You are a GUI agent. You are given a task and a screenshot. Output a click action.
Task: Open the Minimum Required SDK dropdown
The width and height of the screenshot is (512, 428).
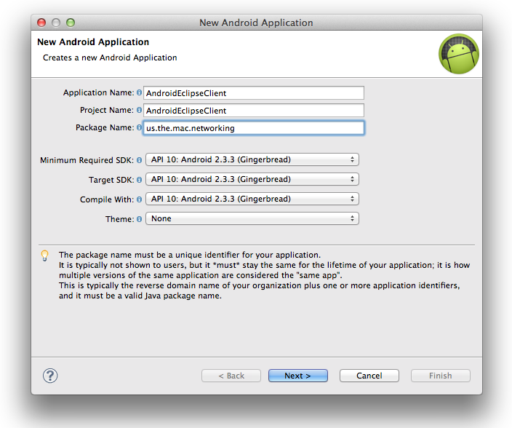click(252, 159)
